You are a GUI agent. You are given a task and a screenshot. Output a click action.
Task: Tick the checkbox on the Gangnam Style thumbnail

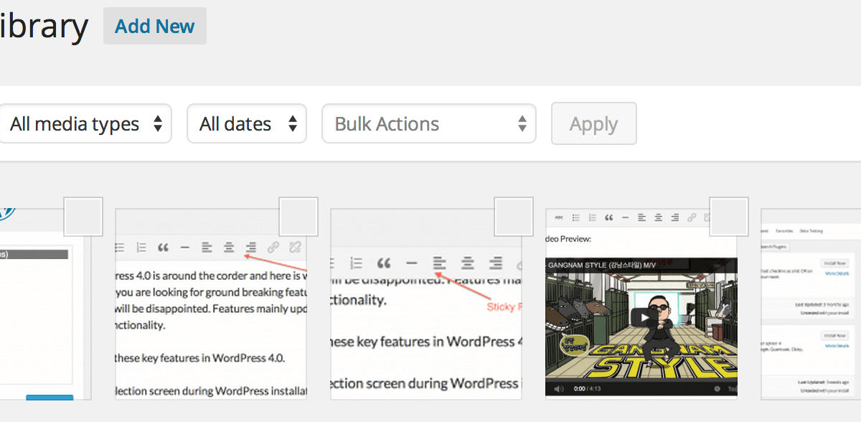[x=729, y=217]
